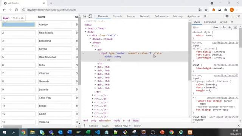Image resolution: width=242 pixels, height=136 pixels.
Task: Show more Styles pane tabs chevron
Action: (x=232, y=22)
